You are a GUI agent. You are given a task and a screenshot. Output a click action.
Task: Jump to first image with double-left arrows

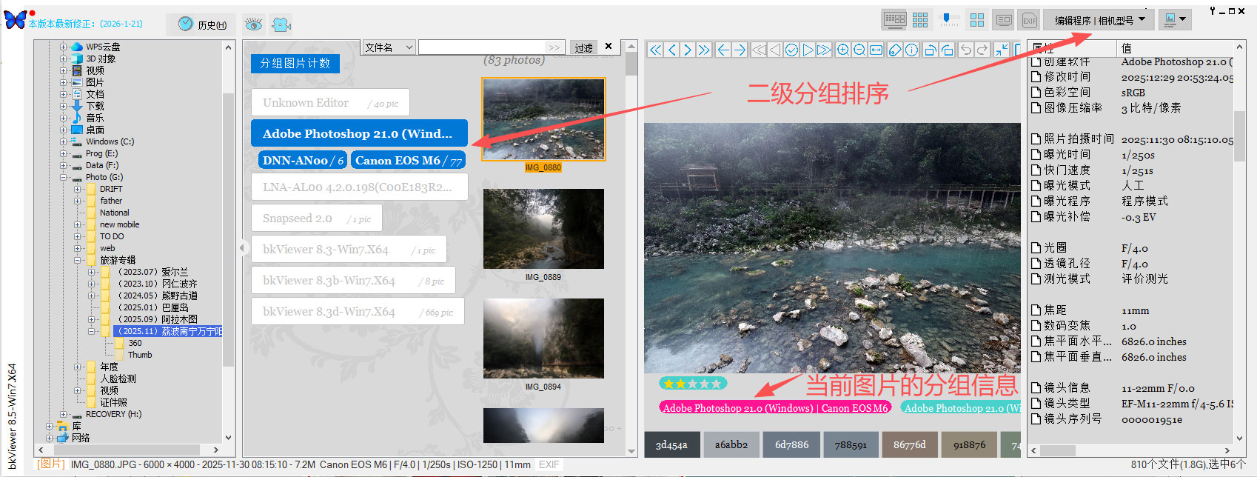[656, 50]
